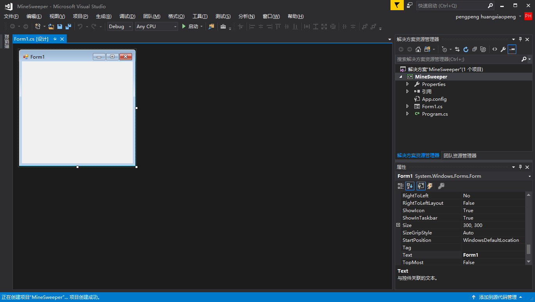The image size is (535, 302).
Task: Show the Properties page icon in the Properties panel
Action: click(421, 186)
